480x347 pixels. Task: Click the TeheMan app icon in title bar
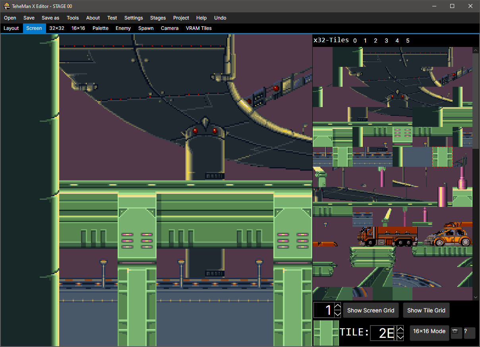[x=7, y=6]
